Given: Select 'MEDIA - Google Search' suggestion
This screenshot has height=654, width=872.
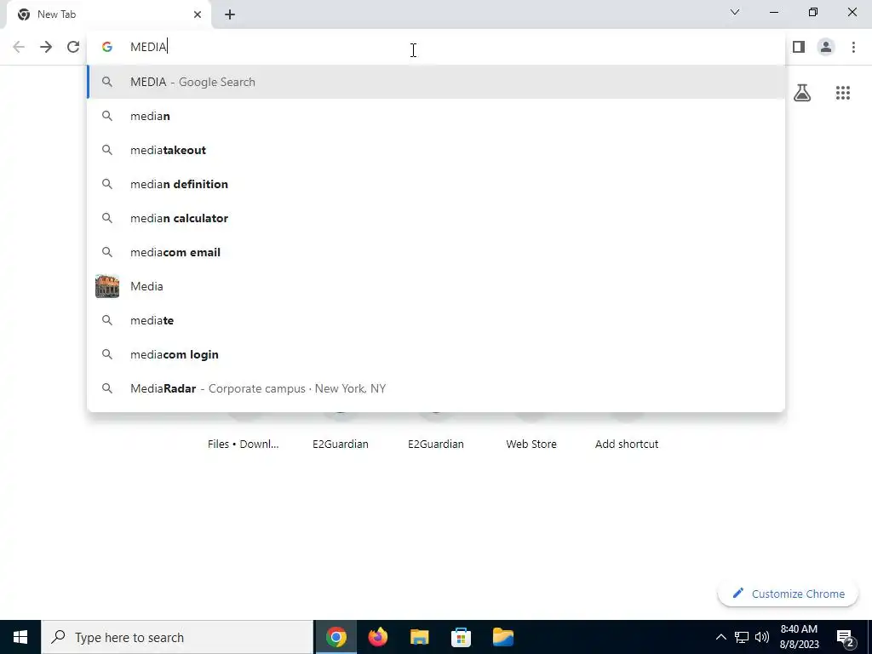Looking at the screenshot, I should [436, 82].
